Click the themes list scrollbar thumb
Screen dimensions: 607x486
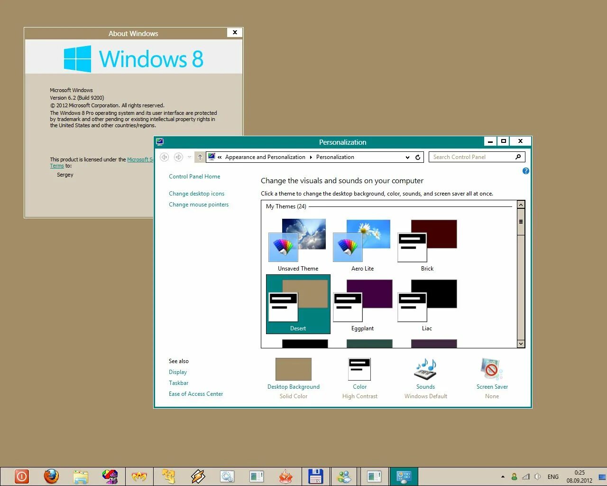pos(521,222)
